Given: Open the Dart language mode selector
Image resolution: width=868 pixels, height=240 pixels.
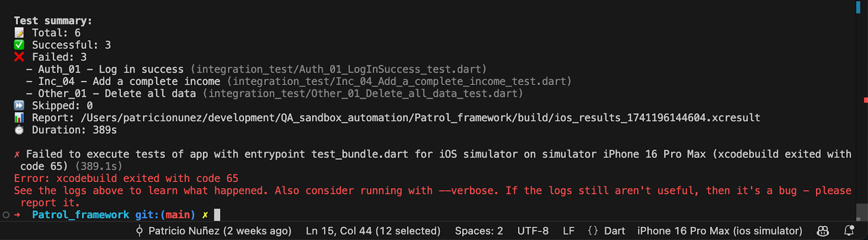Looking at the screenshot, I should [615, 231].
